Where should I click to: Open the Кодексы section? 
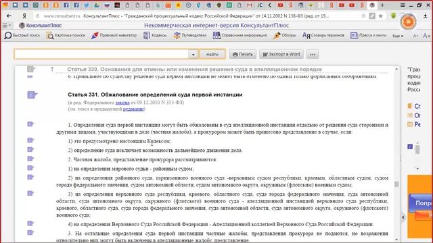pyautogui.click(x=155, y=36)
